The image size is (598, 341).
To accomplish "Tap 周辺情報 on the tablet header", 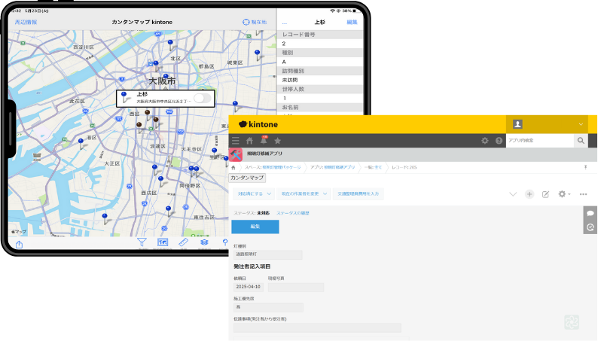I will pyautogui.click(x=26, y=22).
